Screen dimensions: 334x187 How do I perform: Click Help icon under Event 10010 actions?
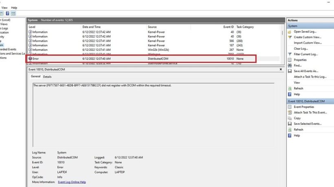click(x=290, y=135)
